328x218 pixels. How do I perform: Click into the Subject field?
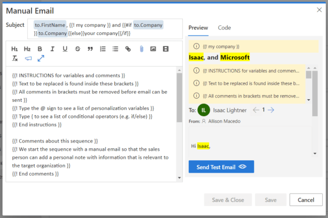click(105, 29)
